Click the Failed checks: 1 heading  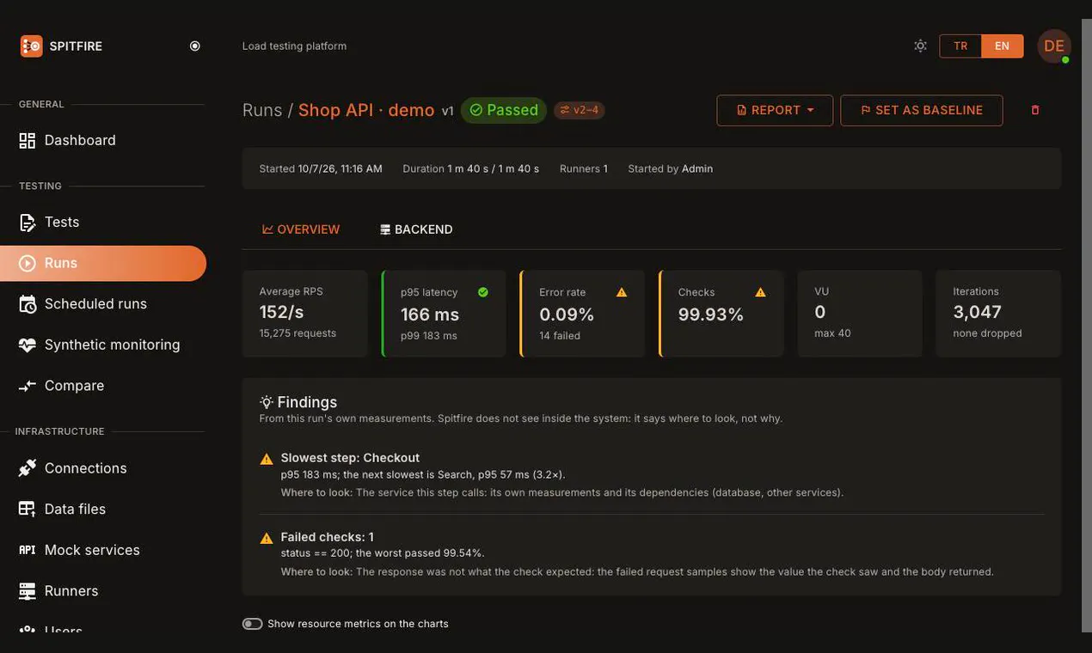pos(327,537)
